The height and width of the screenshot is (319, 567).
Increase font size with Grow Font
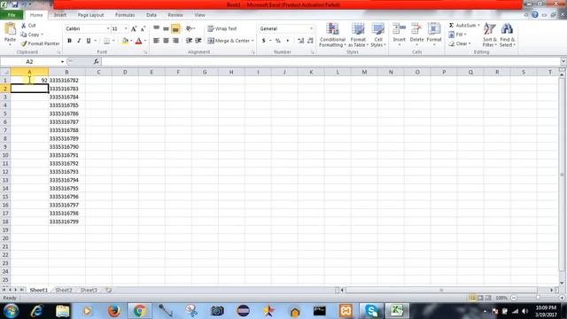(134, 28)
